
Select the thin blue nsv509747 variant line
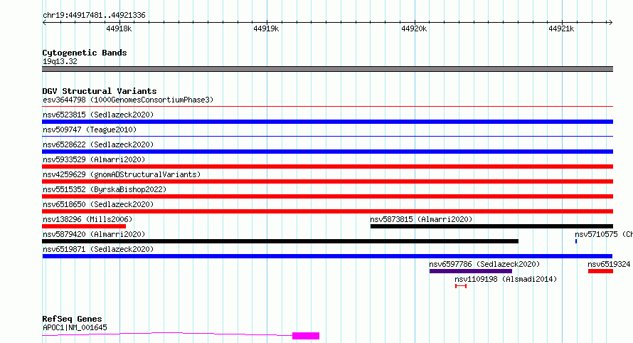coord(327,137)
